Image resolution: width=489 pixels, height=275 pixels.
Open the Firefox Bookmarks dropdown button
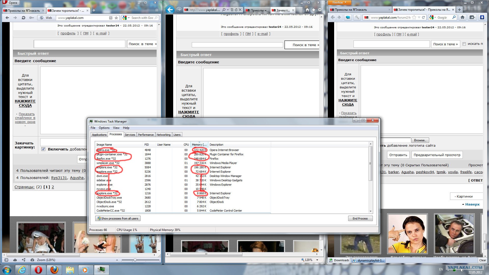[472, 17]
